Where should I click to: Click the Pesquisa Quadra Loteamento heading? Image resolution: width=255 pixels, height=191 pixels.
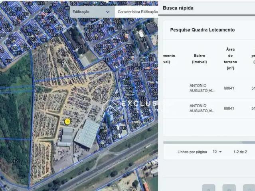click(x=202, y=30)
